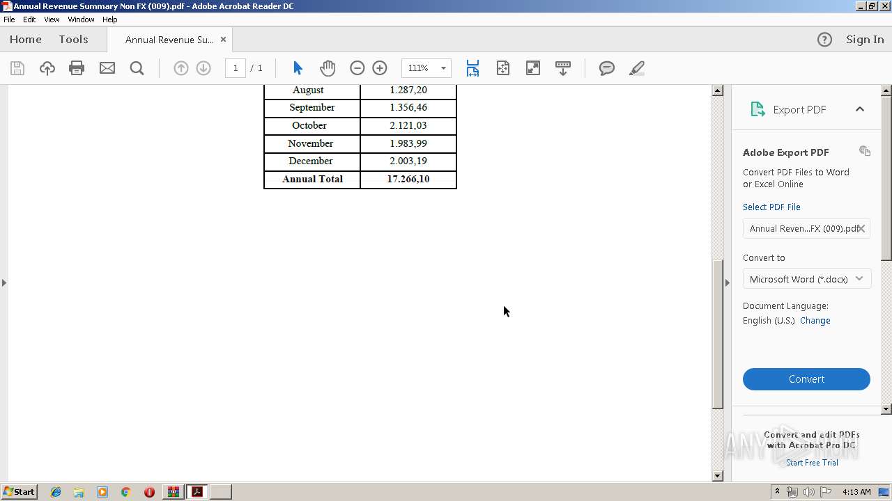Image resolution: width=892 pixels, height=501 pixels.
Task: Click the October row label
Action: point(309,126)
